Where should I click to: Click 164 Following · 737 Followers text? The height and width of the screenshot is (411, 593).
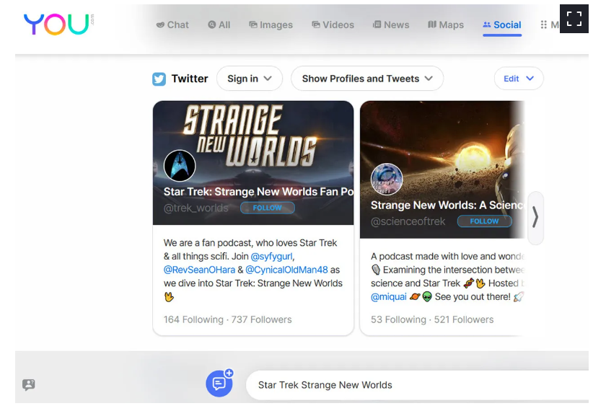pos(228,320)
